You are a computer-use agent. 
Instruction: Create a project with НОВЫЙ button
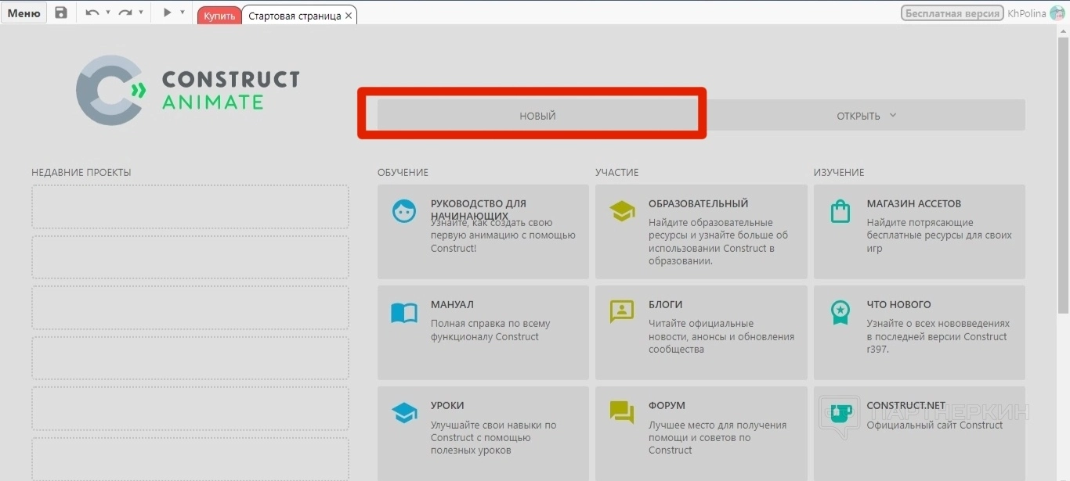[x=537, y=116]
